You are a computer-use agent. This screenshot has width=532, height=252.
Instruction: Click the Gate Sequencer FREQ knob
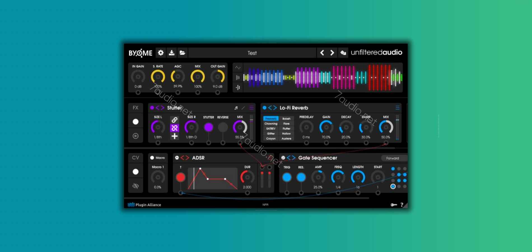tap(338, 177)
